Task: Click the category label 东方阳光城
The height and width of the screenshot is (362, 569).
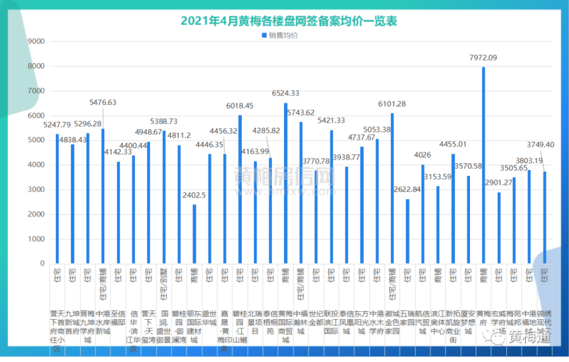Action: [361, 323]
